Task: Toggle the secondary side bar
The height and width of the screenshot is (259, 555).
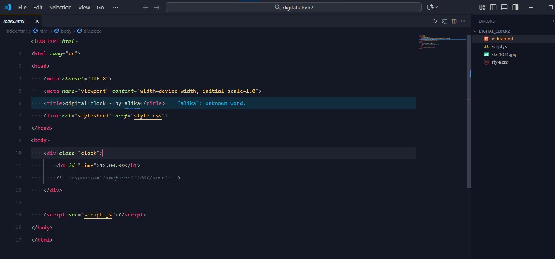Action: pos(515,7)
